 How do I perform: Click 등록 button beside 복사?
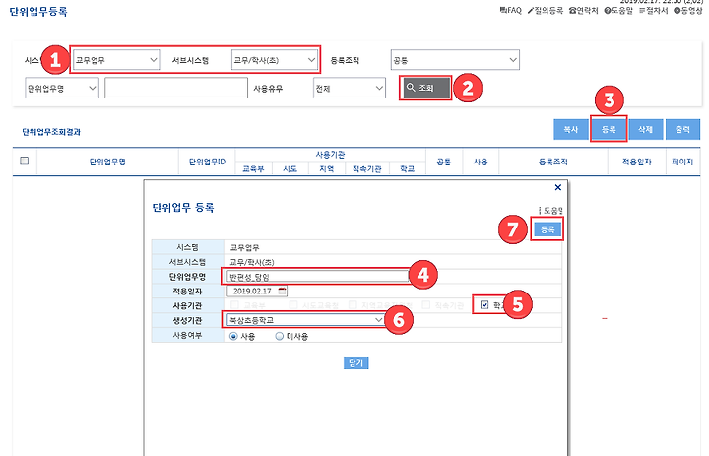tap(609, 129)
